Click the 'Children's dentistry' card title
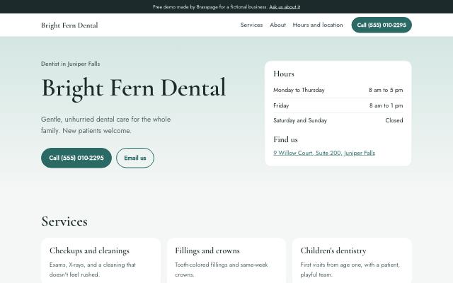453x283 pixels. [333, 250]
